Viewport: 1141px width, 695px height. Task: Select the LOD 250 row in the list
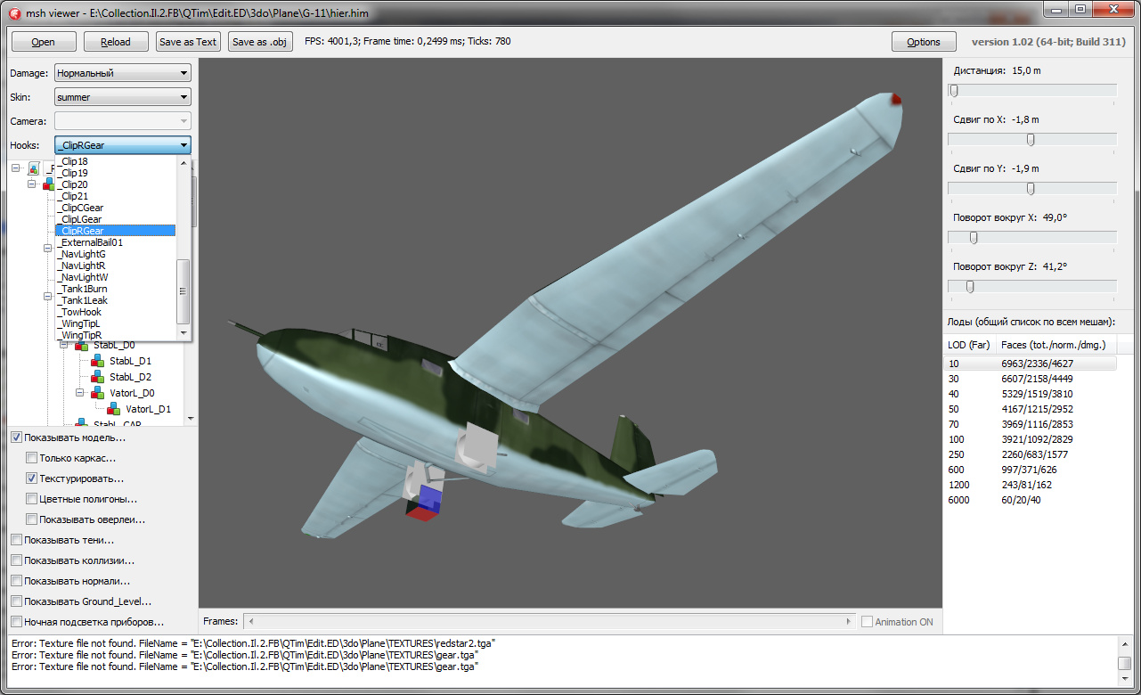point(1030,454)
